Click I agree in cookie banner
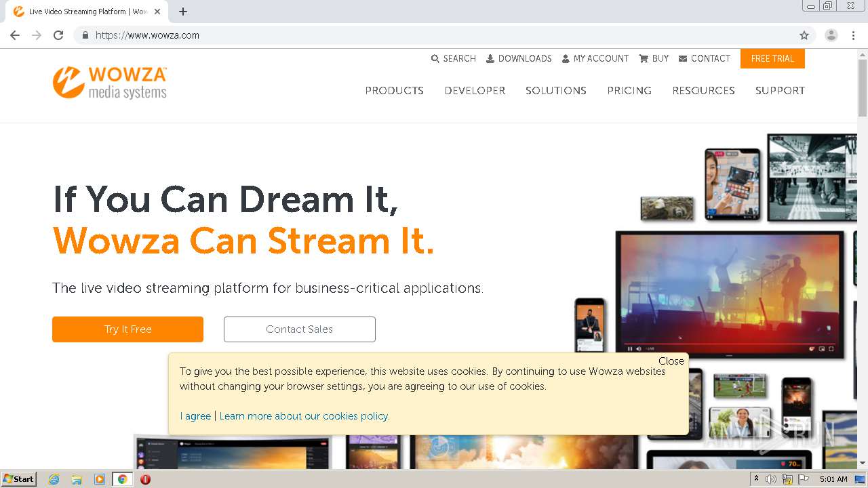This screenshot has width=868, height=488. [x=195, y=416]
